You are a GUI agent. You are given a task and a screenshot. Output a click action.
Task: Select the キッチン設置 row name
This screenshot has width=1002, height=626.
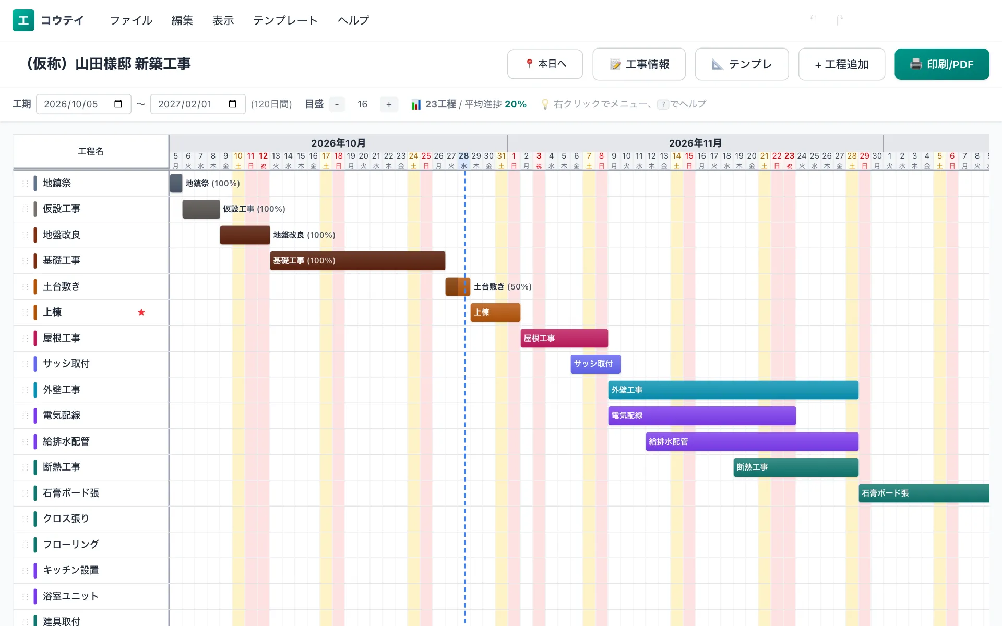point(71,570)
